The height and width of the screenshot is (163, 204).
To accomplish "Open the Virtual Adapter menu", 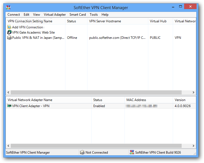I will [x=55, y=15].
